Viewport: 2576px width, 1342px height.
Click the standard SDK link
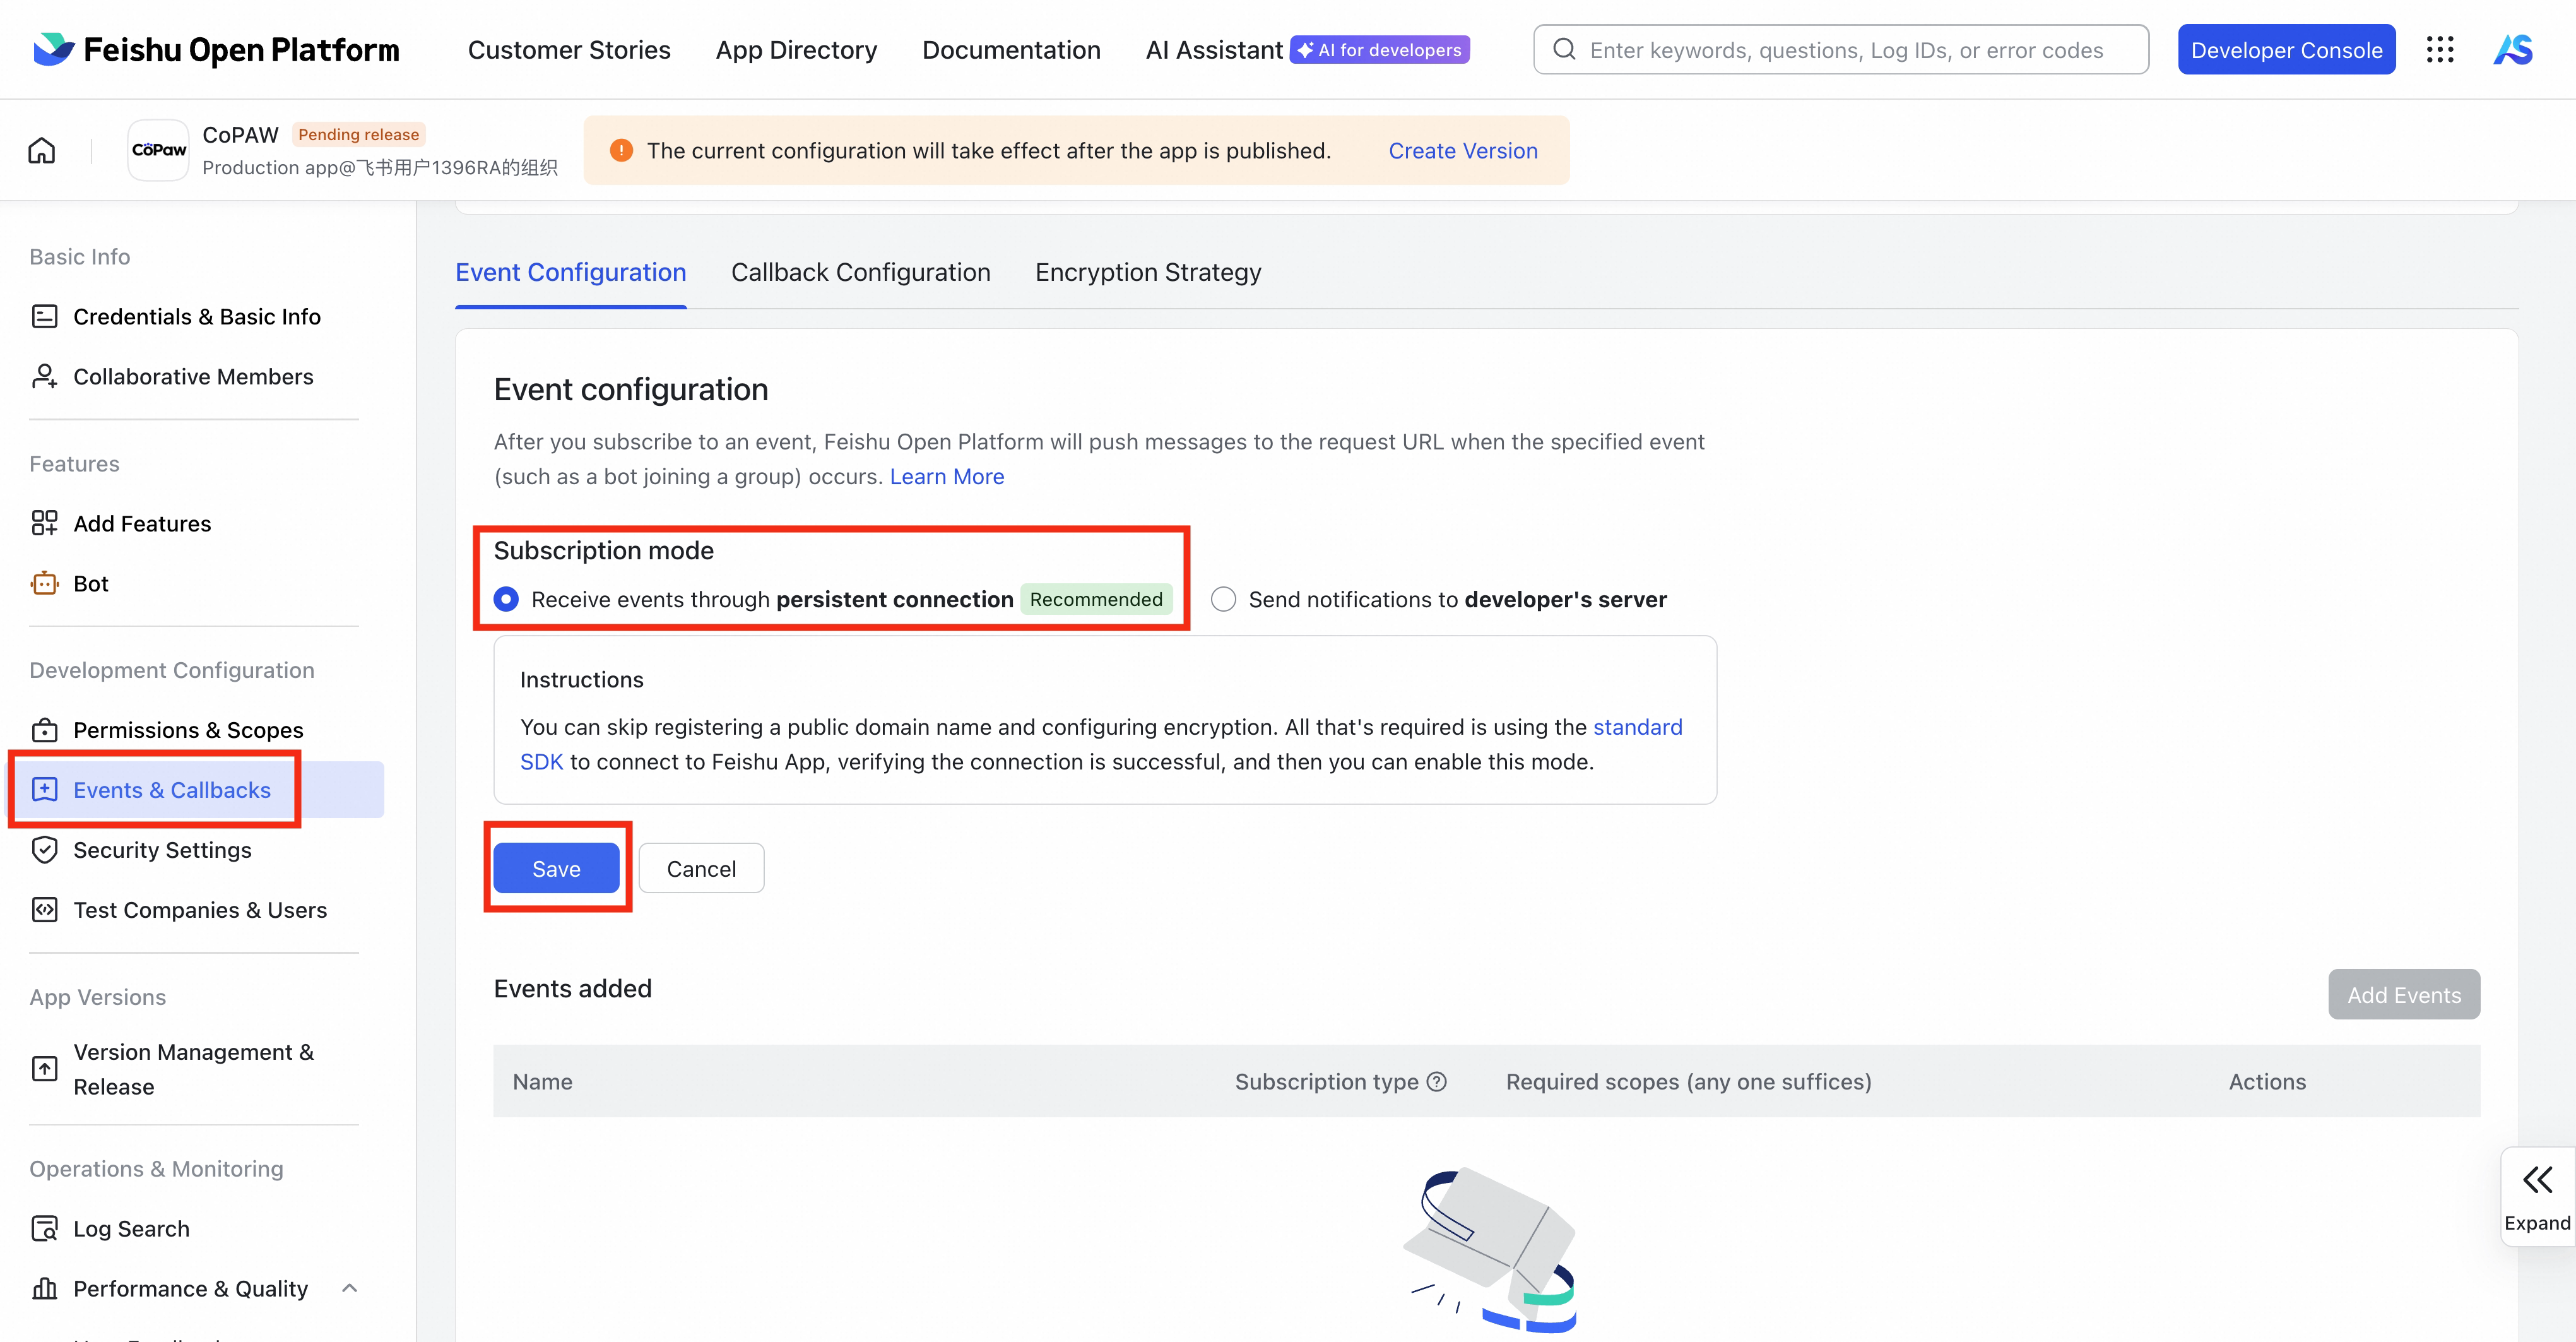click(x=1637, y=727)
